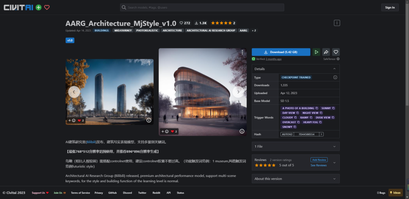Open Terms of Service footer link

pos(80,193)
